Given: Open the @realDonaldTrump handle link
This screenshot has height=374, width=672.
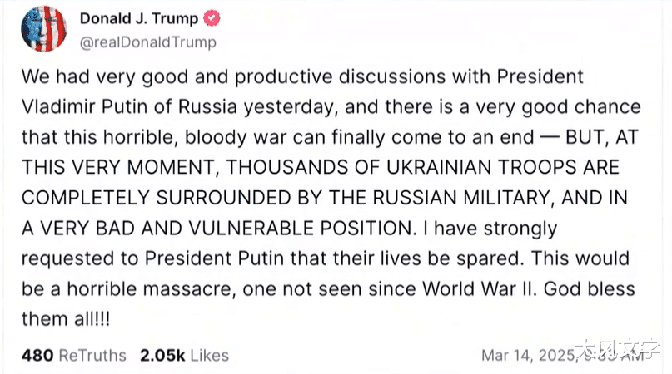Looking at the screenshot, I should [x=147, y=42].
